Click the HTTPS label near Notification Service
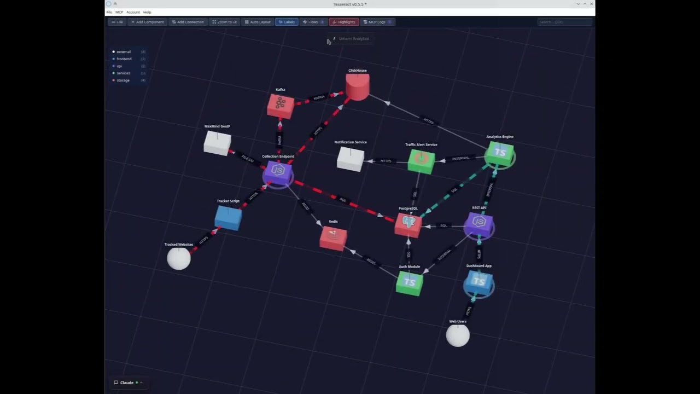 [x=386, y=161]
